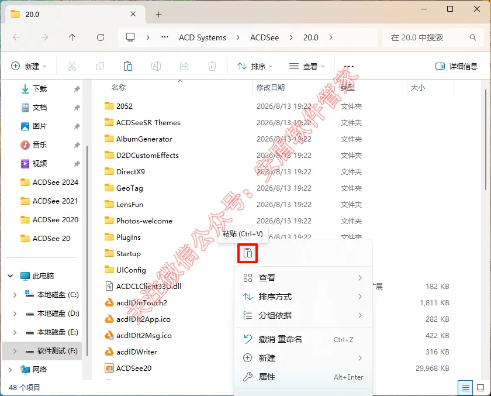Close the 20.0 tab
Viewport: 491px width, 396px height.
click(x=133, y=14)
